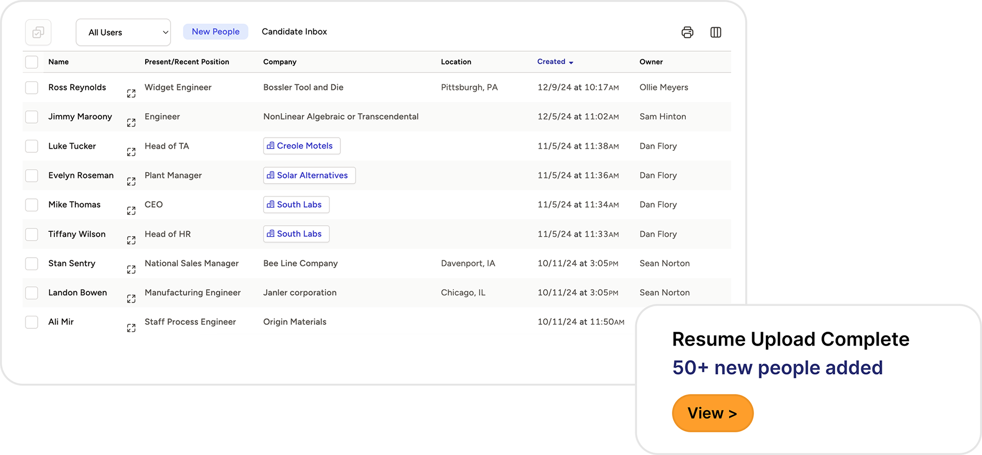
Task: Open the column layout icon
Action: point(715,33)
